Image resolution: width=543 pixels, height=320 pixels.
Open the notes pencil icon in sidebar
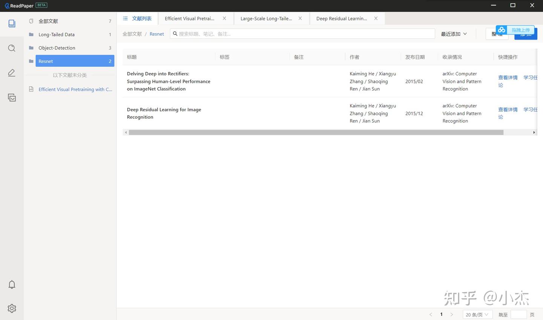(x=12, y=73)
